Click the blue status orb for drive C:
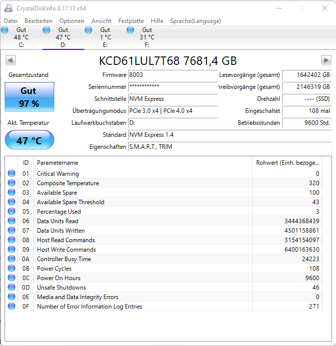 [4, 30]
